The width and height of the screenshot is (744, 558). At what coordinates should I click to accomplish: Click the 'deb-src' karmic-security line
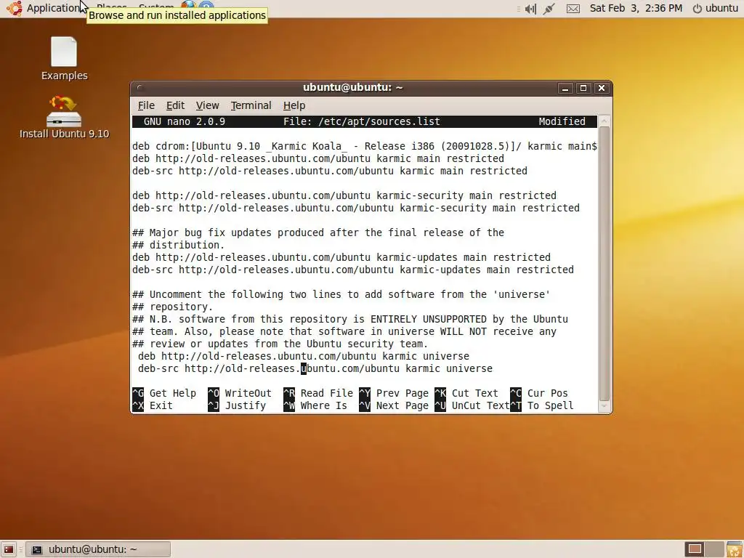coord(356,208)
